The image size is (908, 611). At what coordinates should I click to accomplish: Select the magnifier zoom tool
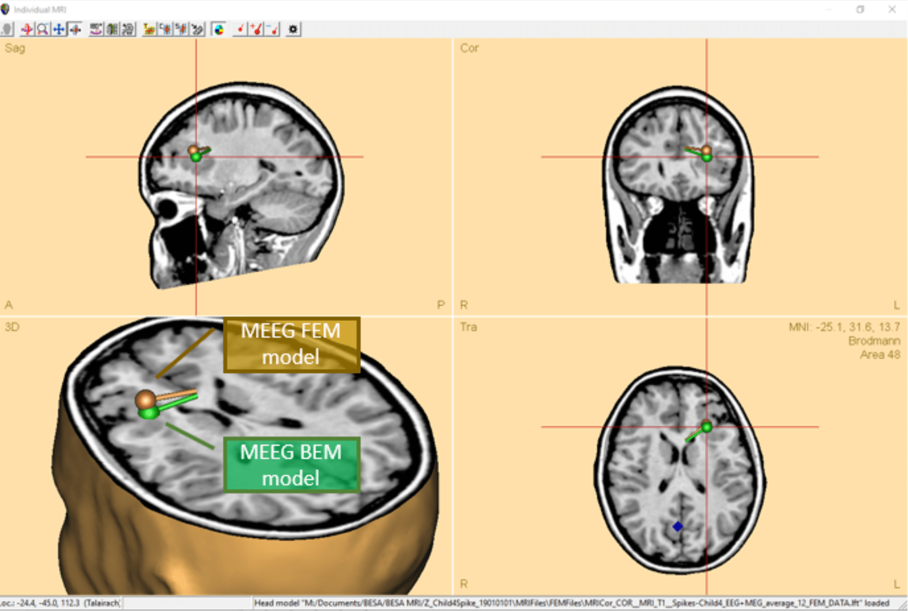(43, 30)
